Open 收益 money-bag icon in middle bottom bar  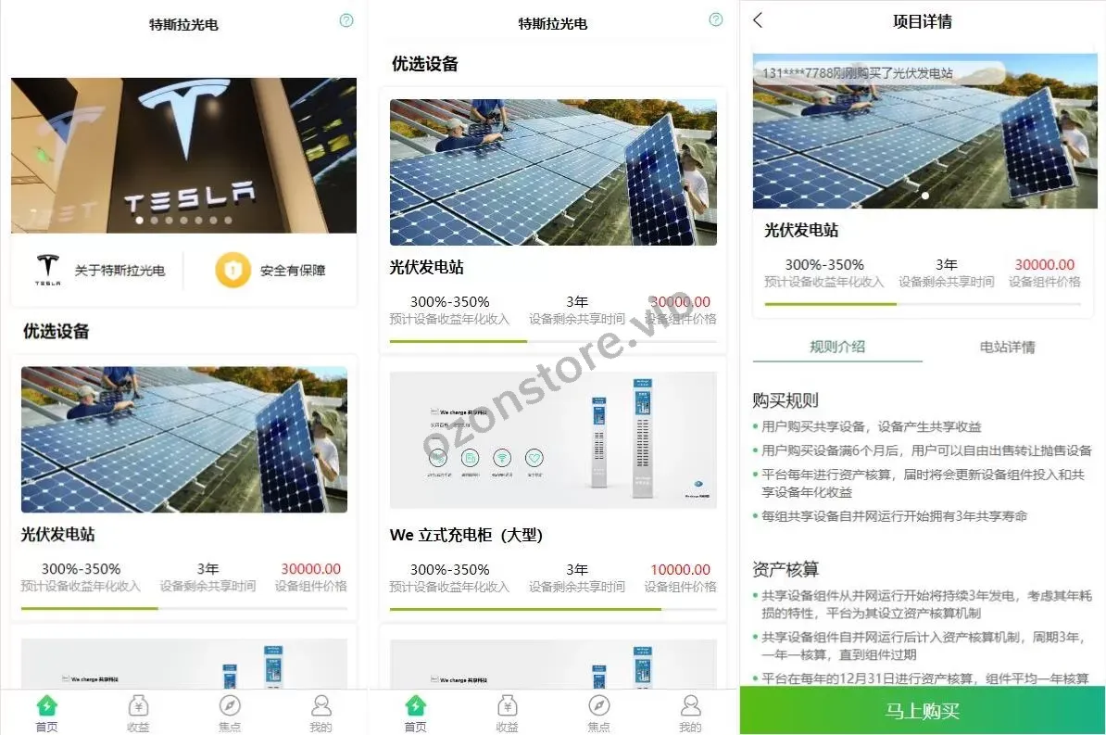tap(508, 705)
